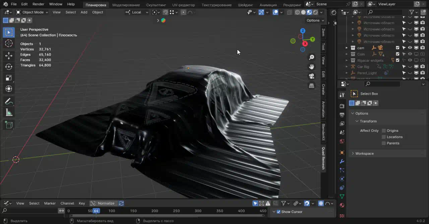
Task: Enable Affect Only Locations checkbox
Action: [384, 137]
